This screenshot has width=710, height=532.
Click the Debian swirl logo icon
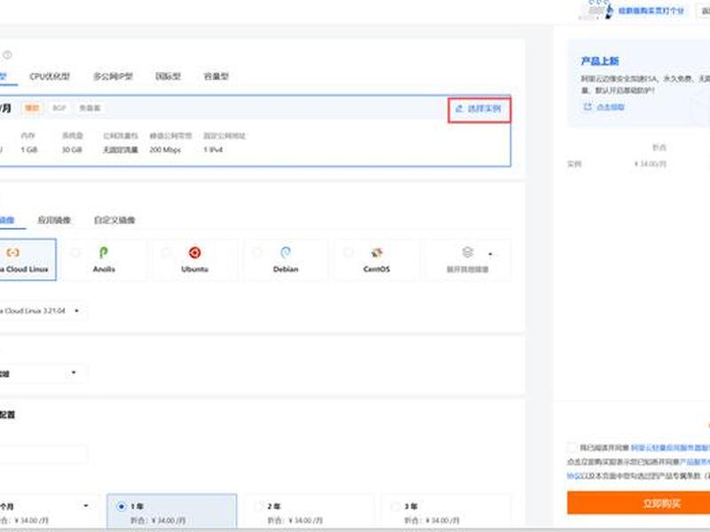point(286,253)
